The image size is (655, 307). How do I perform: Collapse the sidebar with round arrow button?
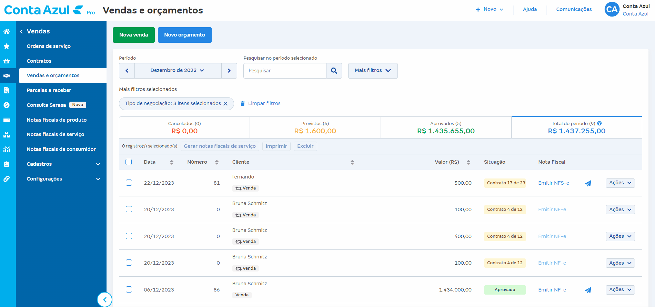(x=105, y=299)
